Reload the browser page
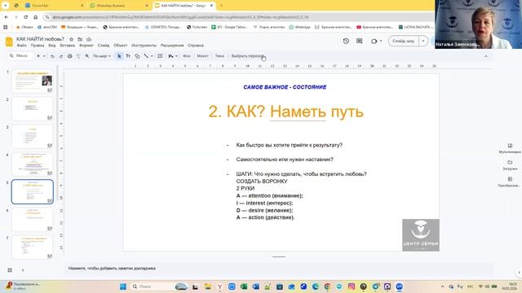The image size is (522, 293). [25, 17]
